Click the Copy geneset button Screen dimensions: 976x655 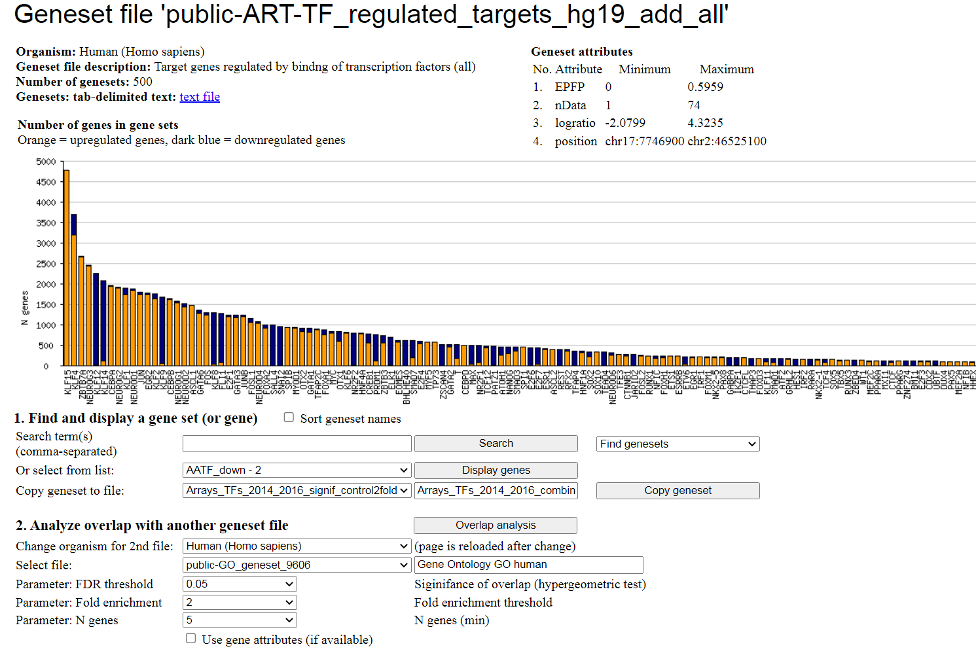coord(678,491)
